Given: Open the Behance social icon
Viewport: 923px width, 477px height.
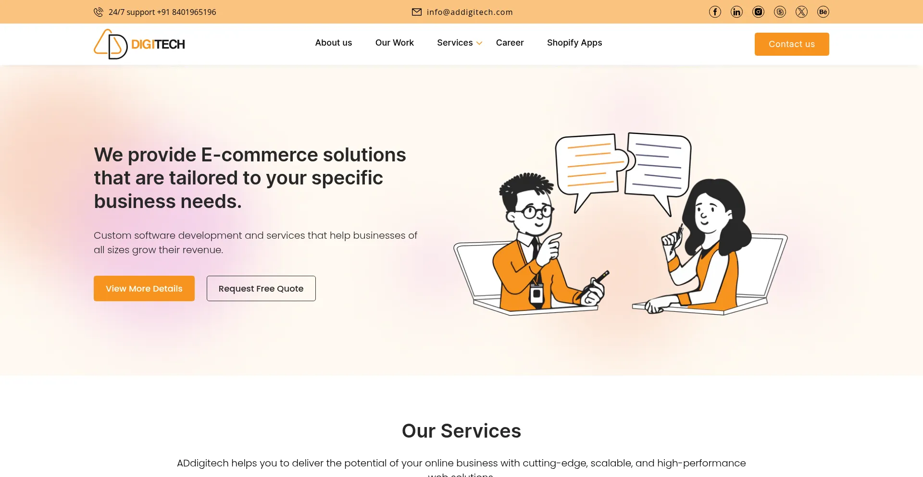Looking at the screenshot, I should tap(823, 12).
